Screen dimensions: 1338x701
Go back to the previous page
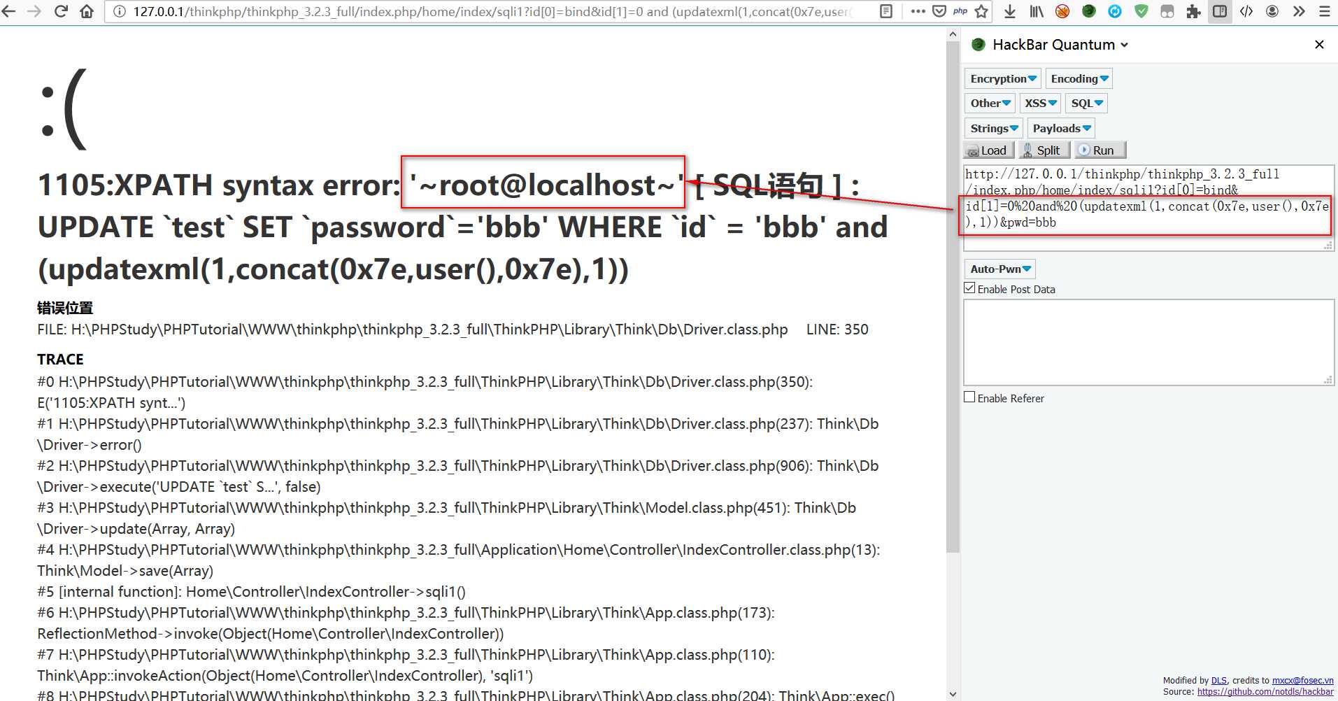pyautogui.click(x=10, y=11)
